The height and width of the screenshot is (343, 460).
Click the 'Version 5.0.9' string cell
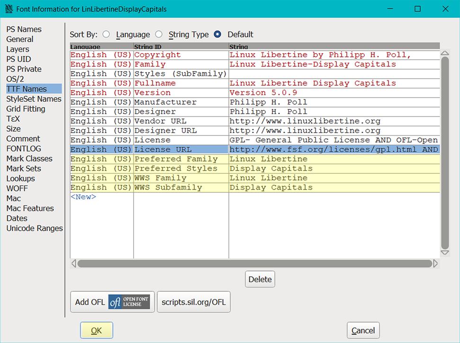334,93
